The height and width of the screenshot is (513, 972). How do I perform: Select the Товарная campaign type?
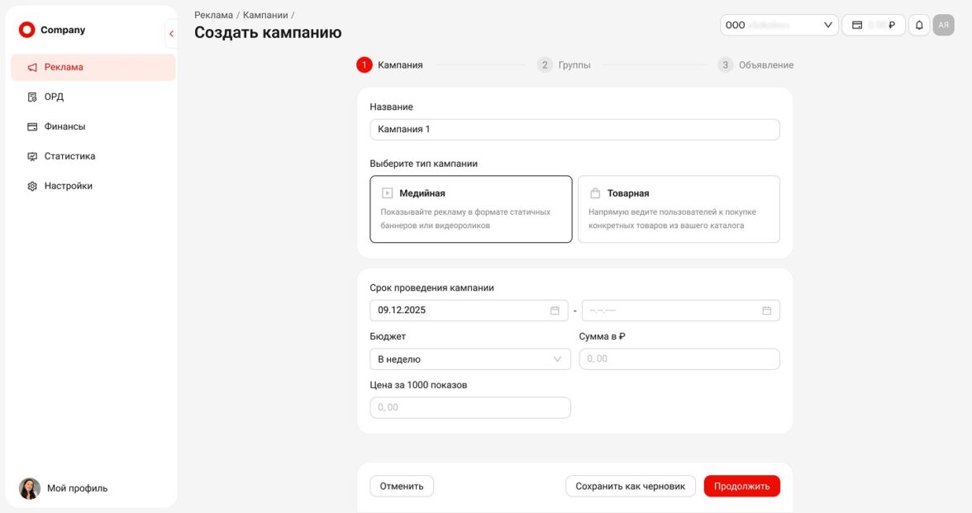click(679, 209)
